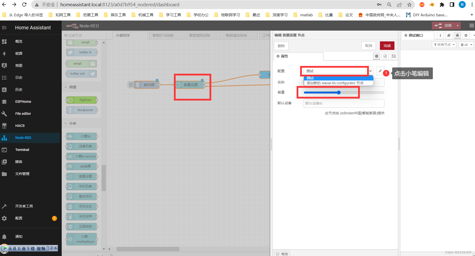Open the info sidebar tab icon

[440, 35]
